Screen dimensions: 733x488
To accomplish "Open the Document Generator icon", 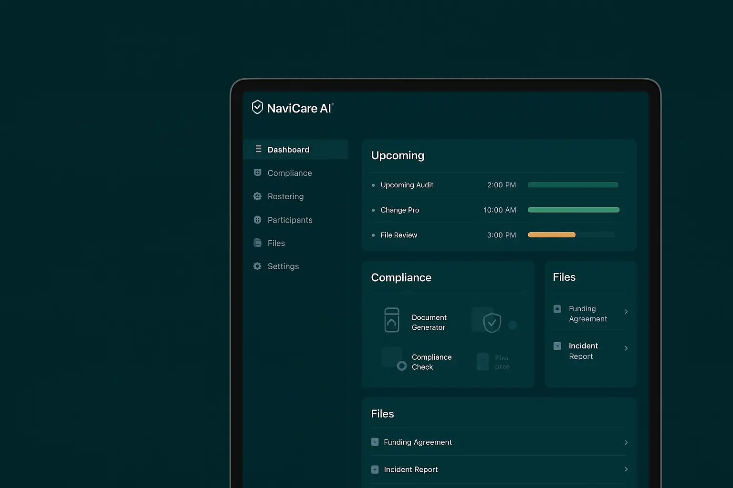I will tap(392, 320).
